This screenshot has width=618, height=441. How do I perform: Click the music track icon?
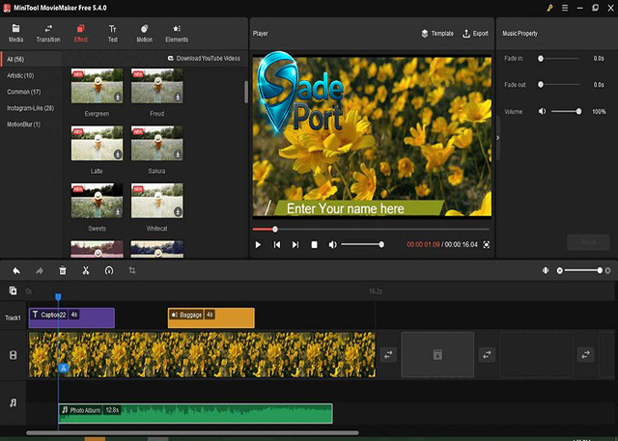(13, 402)
